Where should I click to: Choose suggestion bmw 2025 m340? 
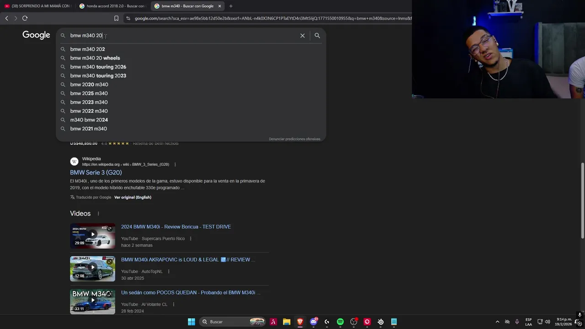pyautogui.click(x=191, y=93)
